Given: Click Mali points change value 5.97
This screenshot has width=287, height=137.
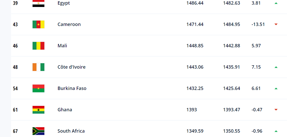Looking at the screenshot, I should pyautogui.click(x=256, y=46).
